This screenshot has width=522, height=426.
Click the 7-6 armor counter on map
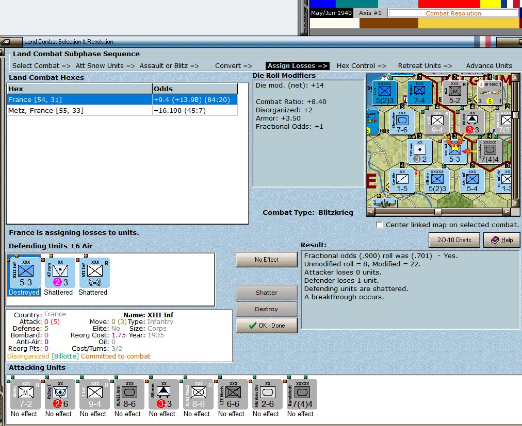coord(402,122)
